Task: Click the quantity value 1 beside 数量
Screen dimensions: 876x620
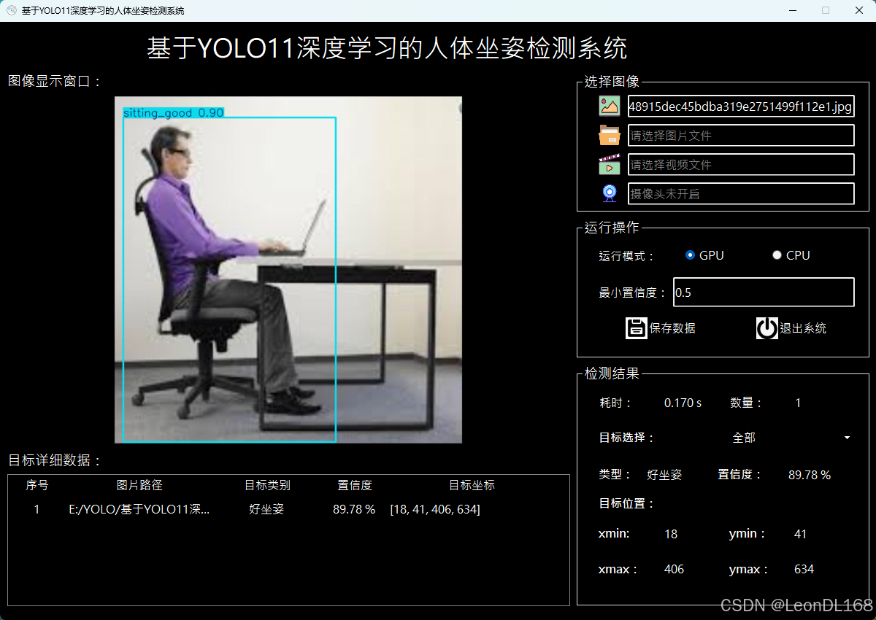Action: pos(798,403)
